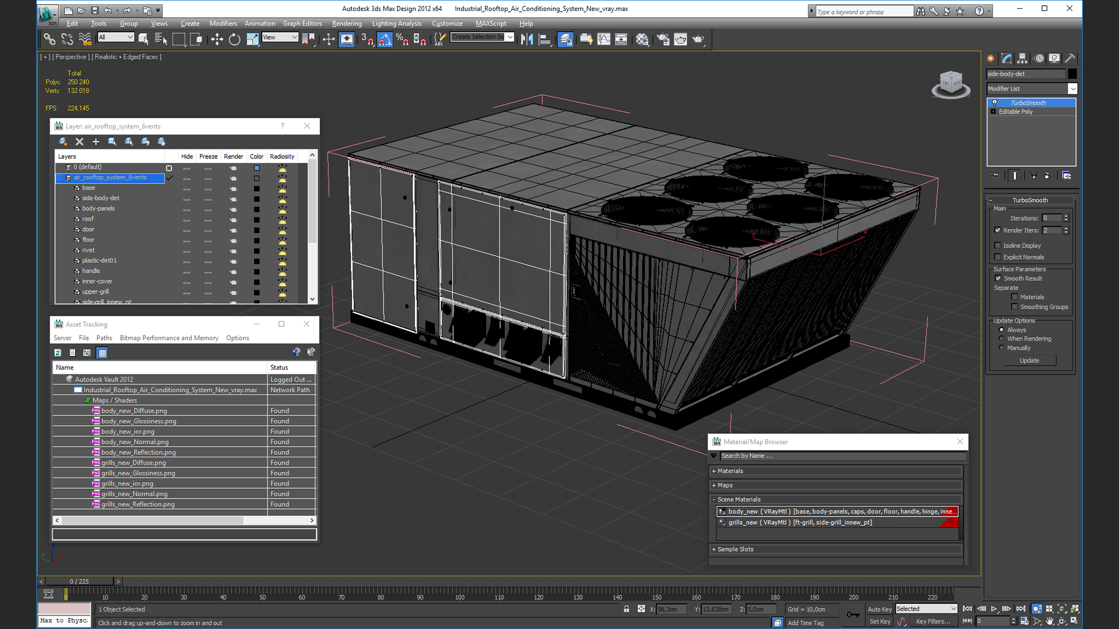1119x629 pixels.
Task: Click the Add Time Tag label
Action: click(805, 623)
